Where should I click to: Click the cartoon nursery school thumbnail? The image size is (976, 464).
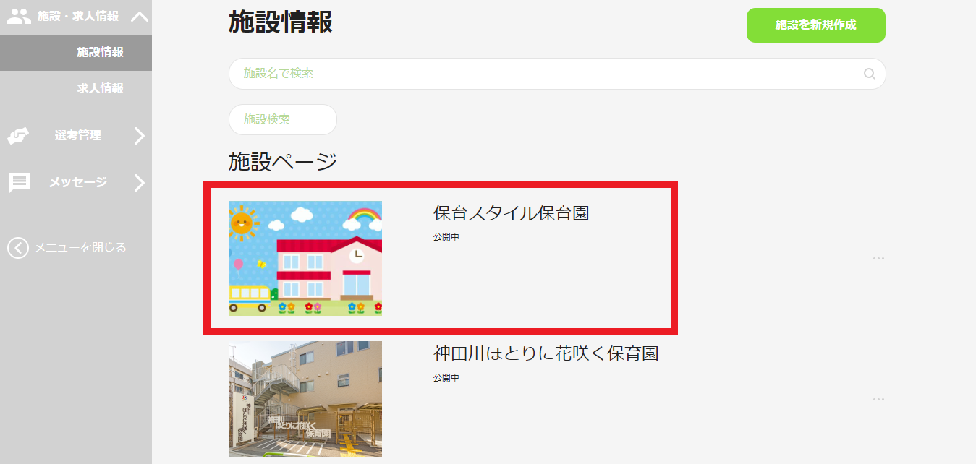coord(305,258)
